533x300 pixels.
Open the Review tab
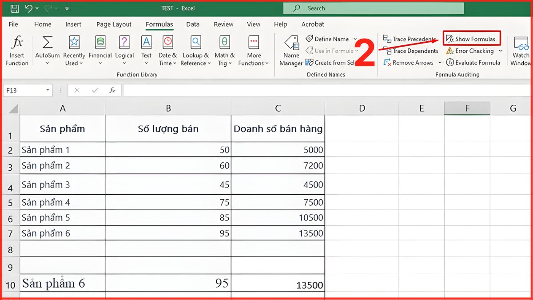tap(223, 24)
